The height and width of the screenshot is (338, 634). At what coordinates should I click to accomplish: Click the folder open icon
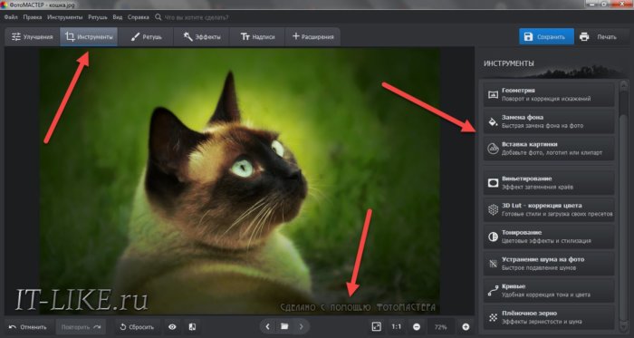click(284, 326)
